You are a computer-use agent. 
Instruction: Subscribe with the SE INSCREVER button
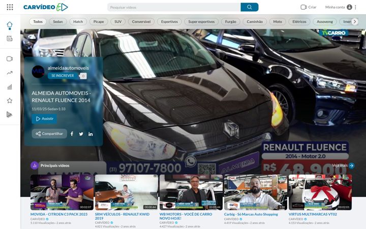(63, 76)
